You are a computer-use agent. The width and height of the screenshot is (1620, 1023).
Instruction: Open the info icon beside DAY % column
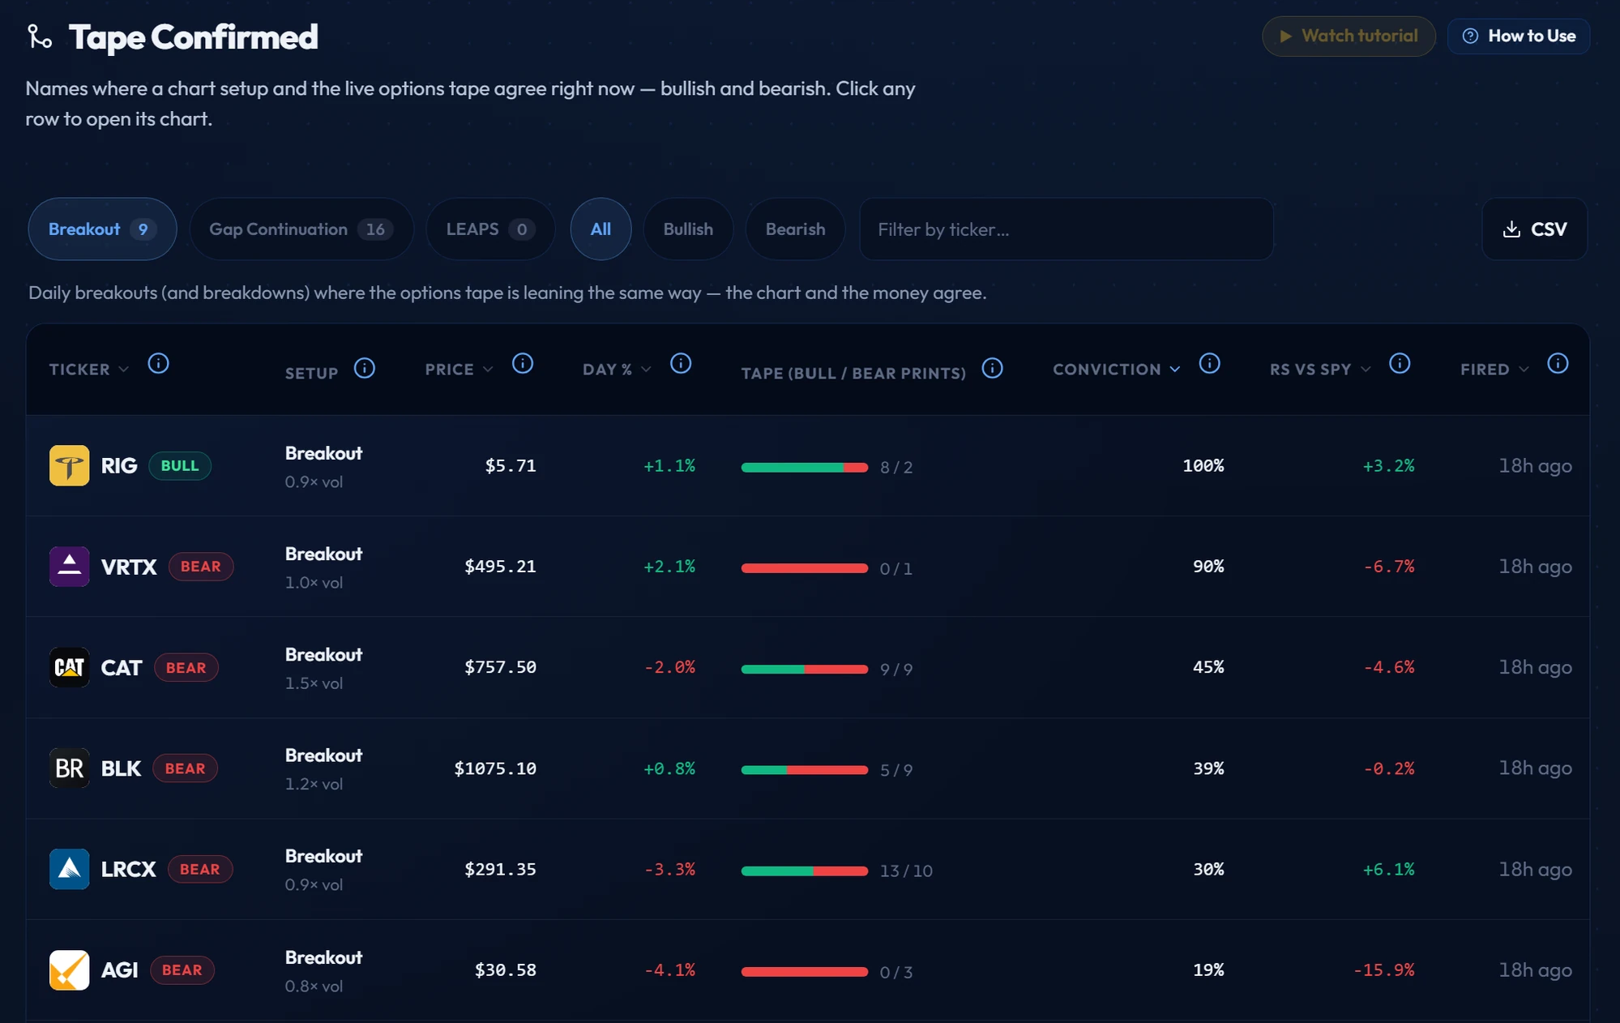coord(681,363)
